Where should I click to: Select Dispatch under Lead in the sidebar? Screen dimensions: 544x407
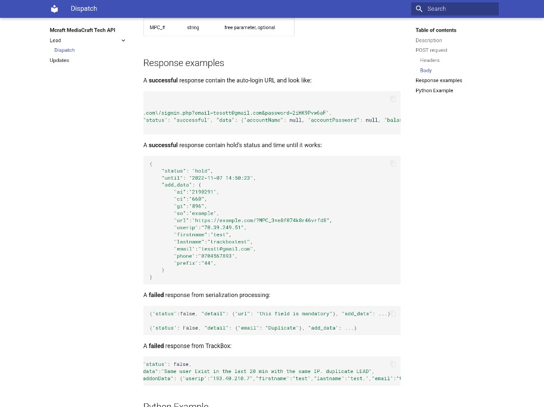[x=64, y=50]
